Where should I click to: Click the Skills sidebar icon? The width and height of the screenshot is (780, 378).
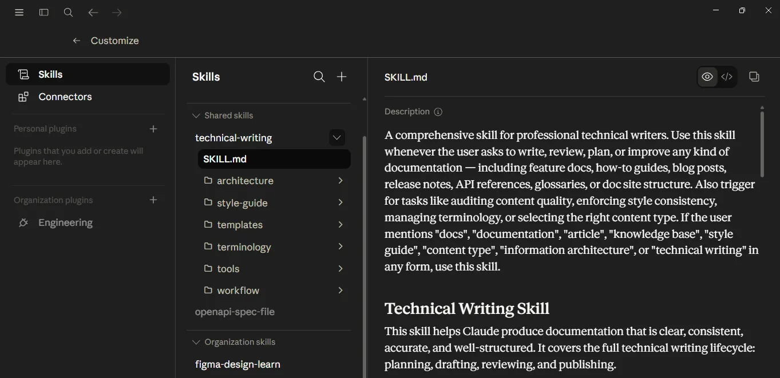coord(23,74)
